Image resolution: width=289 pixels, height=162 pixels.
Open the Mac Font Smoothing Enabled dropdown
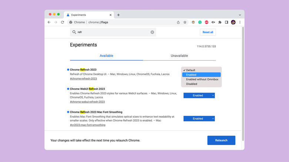[199, 119]
